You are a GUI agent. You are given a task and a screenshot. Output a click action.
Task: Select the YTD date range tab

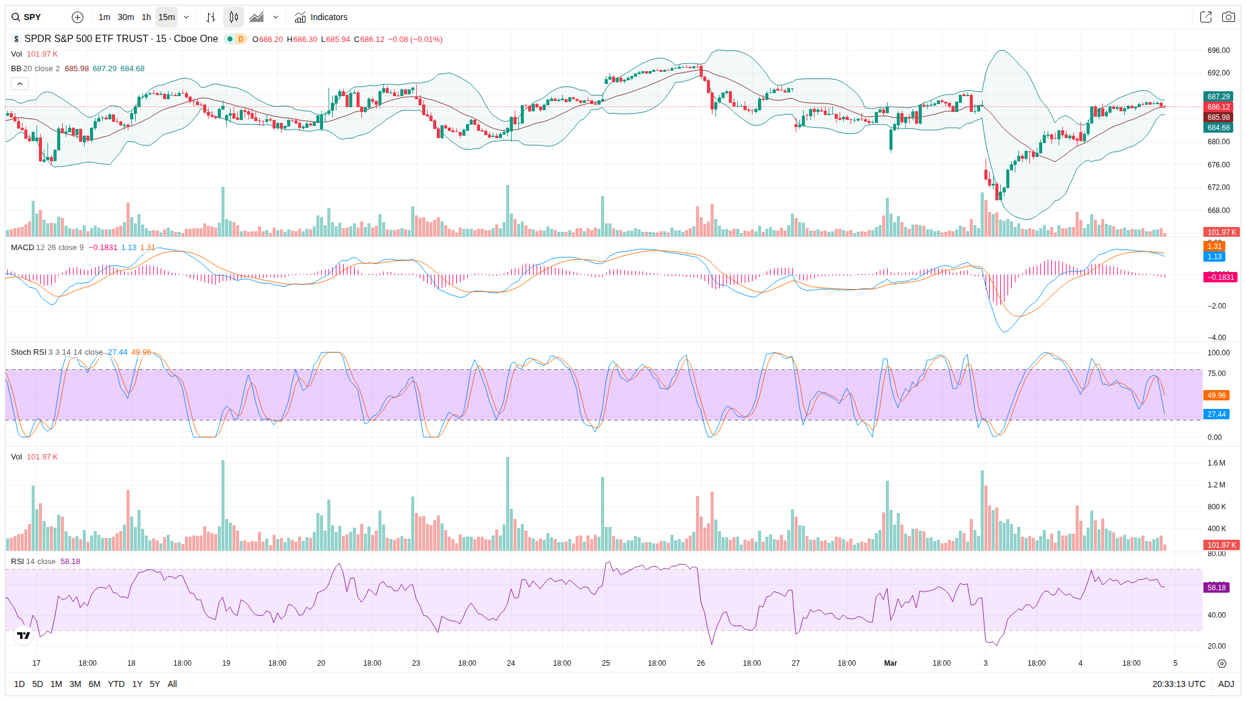(116, 684)
